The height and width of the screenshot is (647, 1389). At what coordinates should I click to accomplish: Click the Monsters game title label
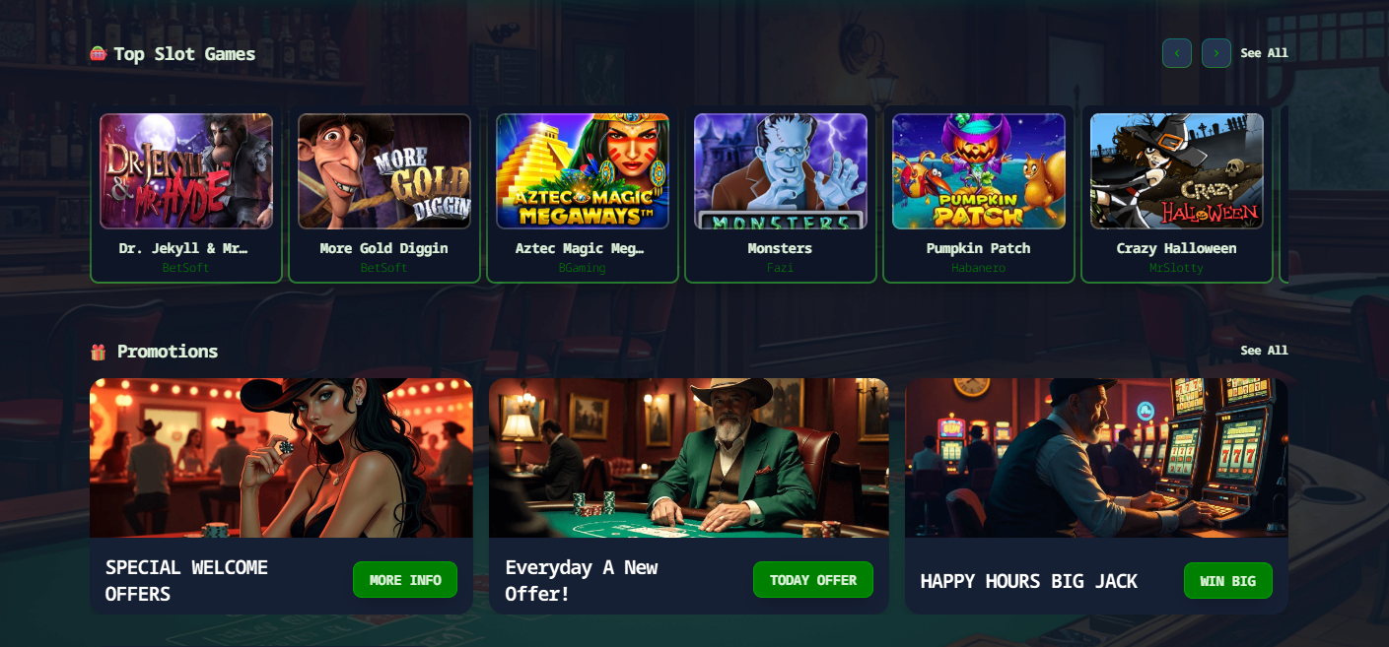click(780, 248)
